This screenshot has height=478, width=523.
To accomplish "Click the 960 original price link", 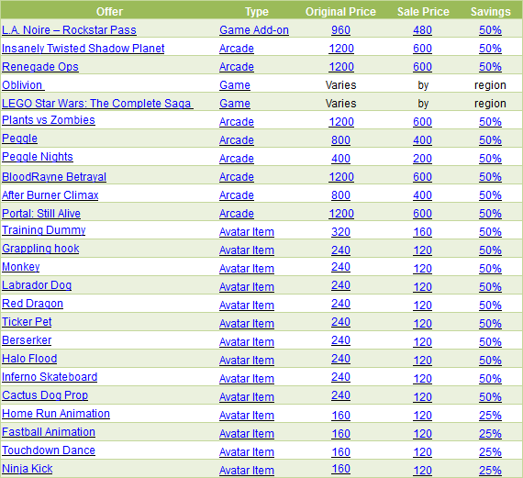I will pyautogui.click(x=340, y=30).
